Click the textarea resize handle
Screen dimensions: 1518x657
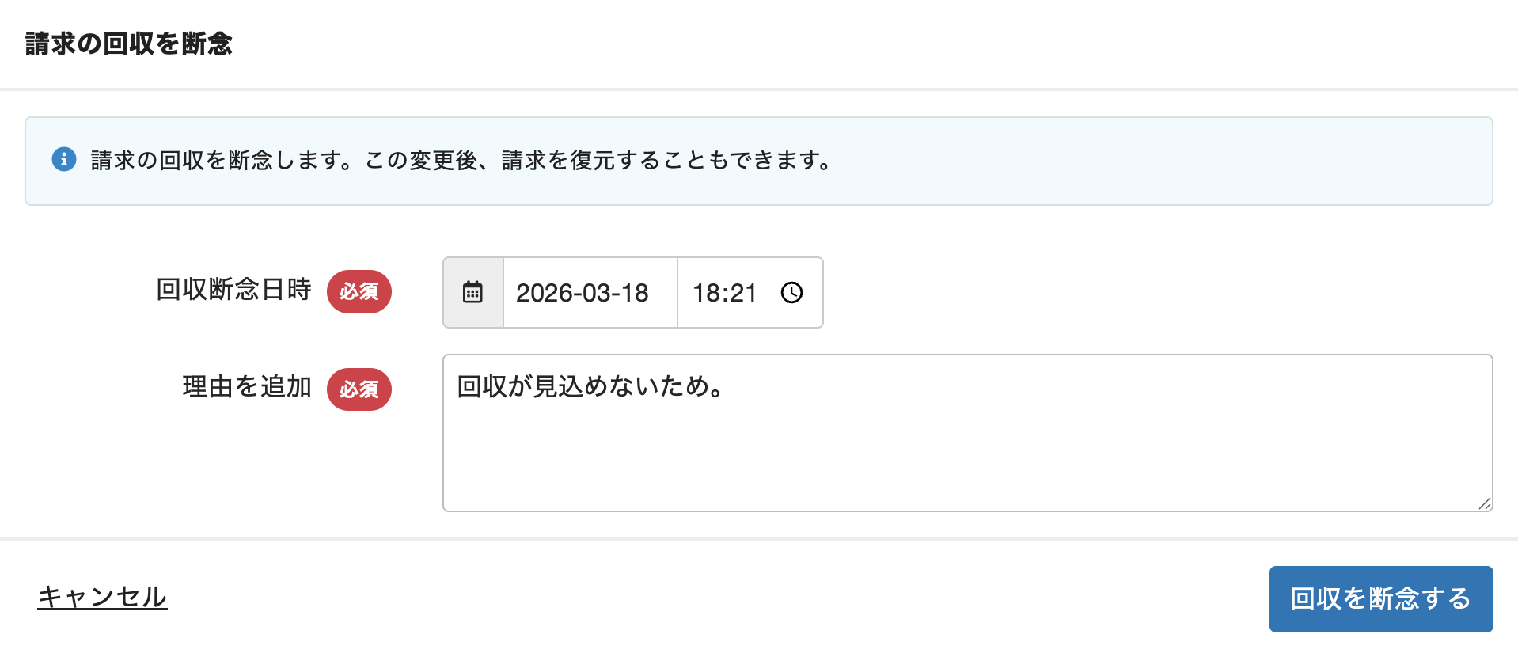click(1486, 501)
